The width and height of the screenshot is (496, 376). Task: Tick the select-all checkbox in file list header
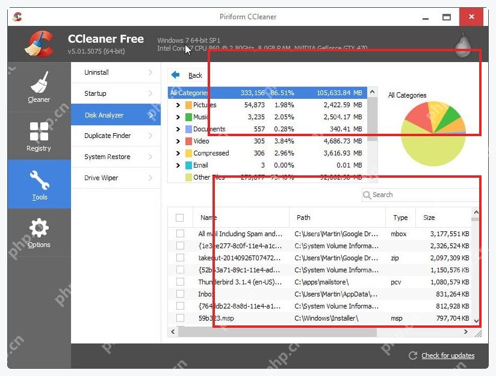pos(179,218)
